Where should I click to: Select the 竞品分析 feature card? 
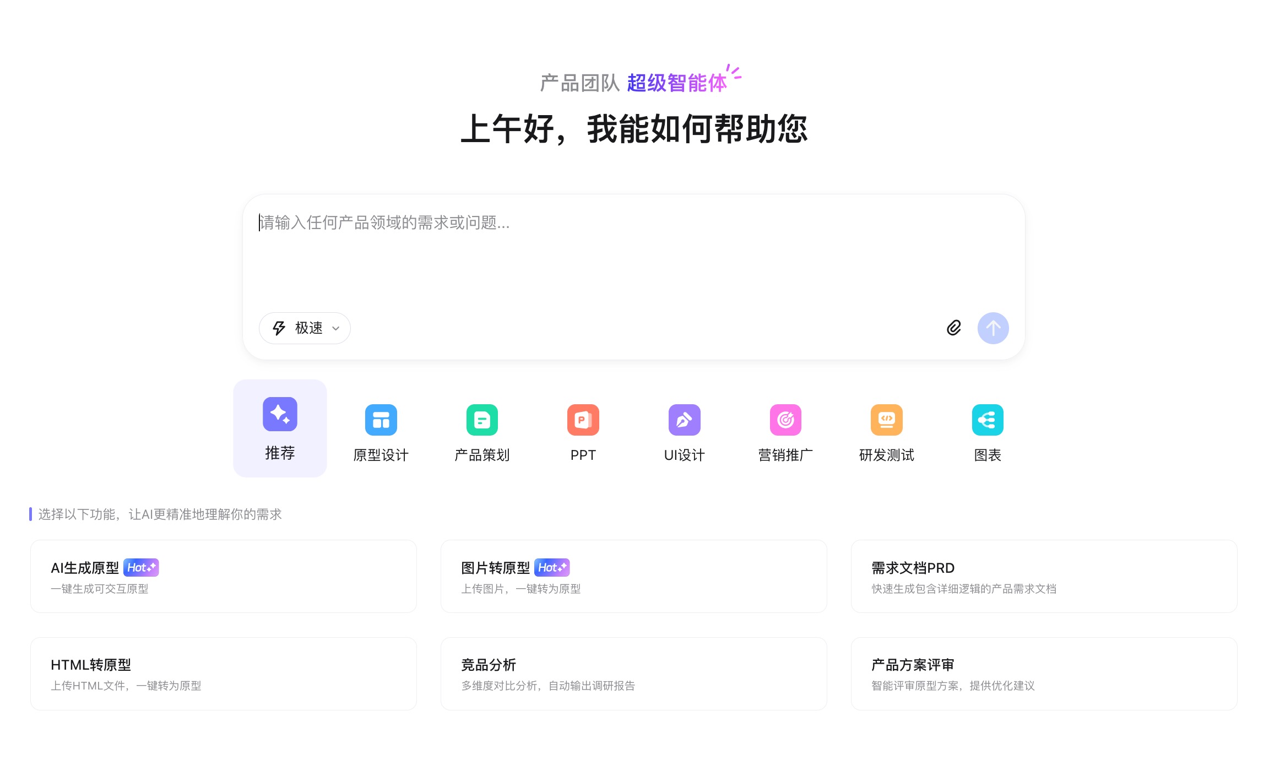tap(633, 674)
